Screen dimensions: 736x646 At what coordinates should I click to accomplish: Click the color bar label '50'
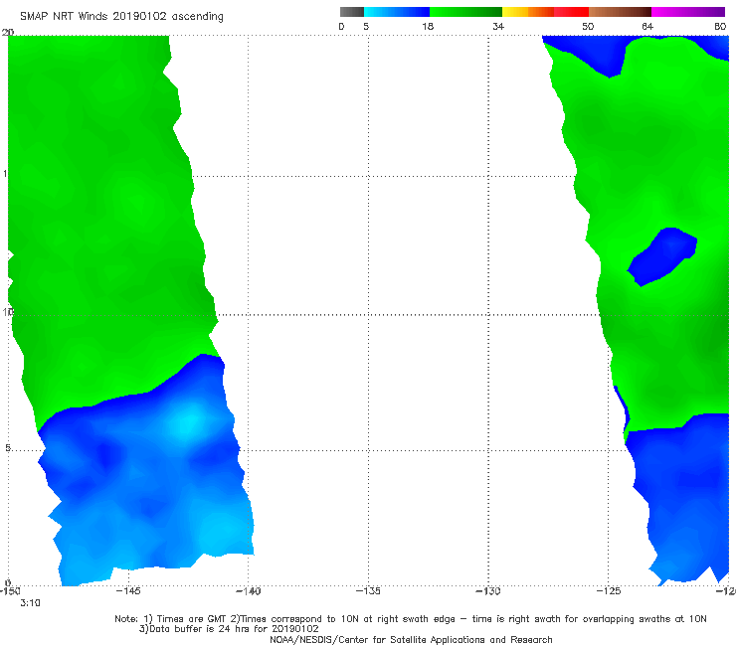[x=588, y=27]
